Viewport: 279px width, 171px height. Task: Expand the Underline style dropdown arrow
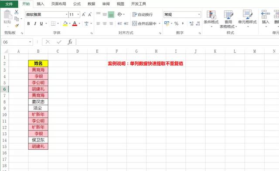pyautogui.click(x=46, y=23)
